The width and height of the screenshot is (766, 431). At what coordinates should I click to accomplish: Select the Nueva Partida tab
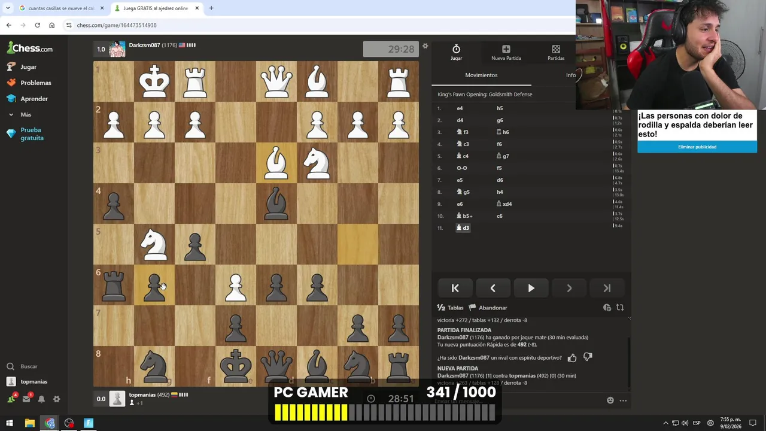[x=506, y=52]
